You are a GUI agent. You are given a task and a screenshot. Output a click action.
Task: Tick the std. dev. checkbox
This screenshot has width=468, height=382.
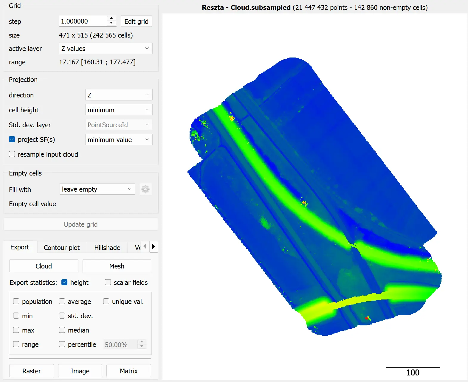pos(62,316)
